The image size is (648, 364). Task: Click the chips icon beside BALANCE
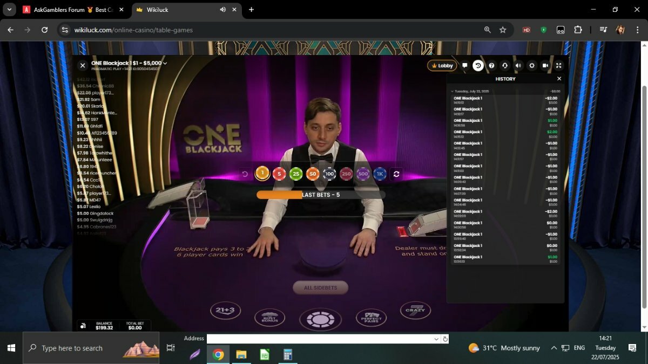(x=83, y=326)
